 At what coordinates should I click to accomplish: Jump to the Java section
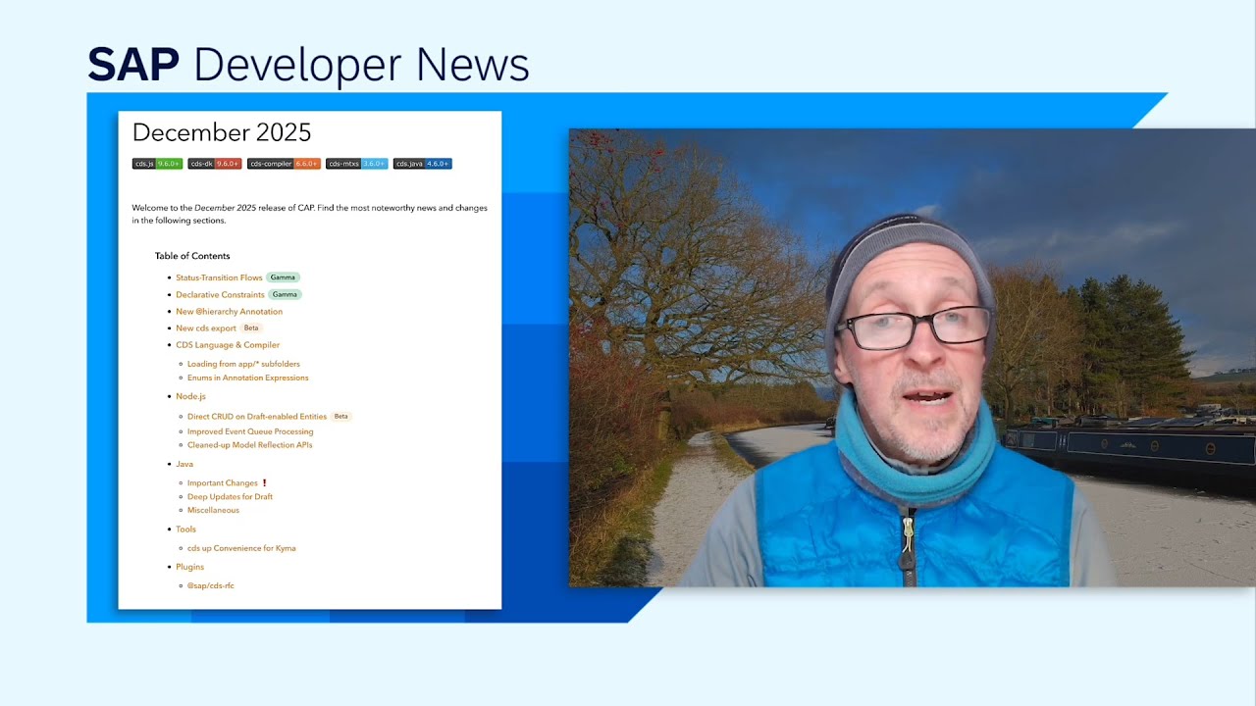click(184, 464)
